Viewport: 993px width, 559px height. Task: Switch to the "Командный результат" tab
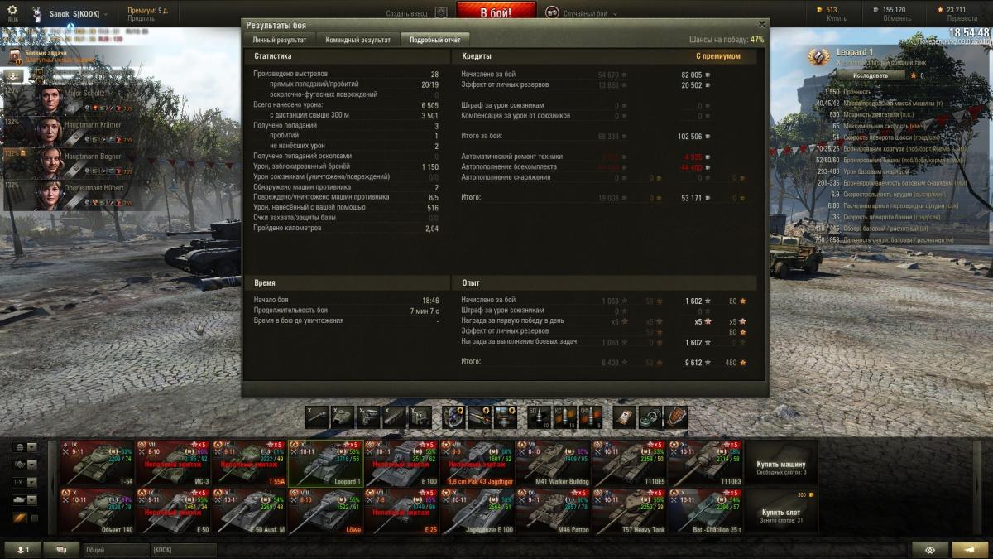point(358,40)
